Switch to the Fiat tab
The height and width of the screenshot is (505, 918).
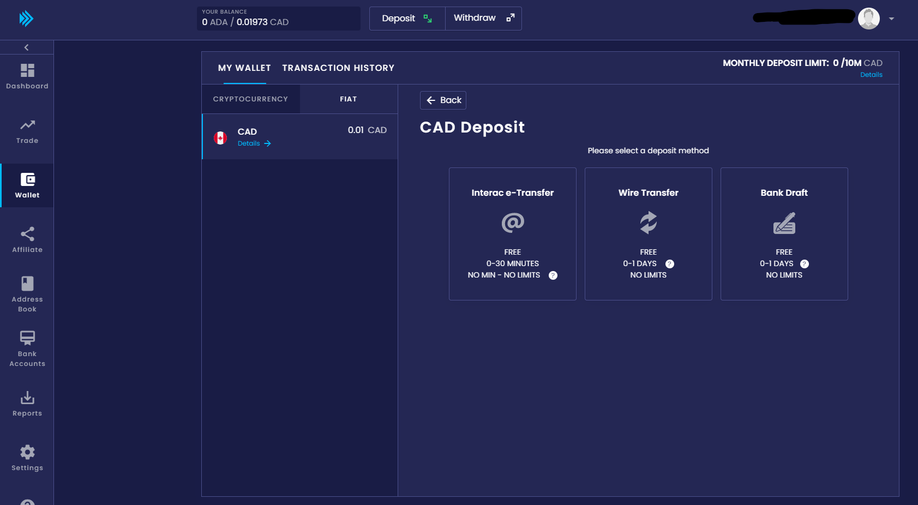(x=348, y=99)
